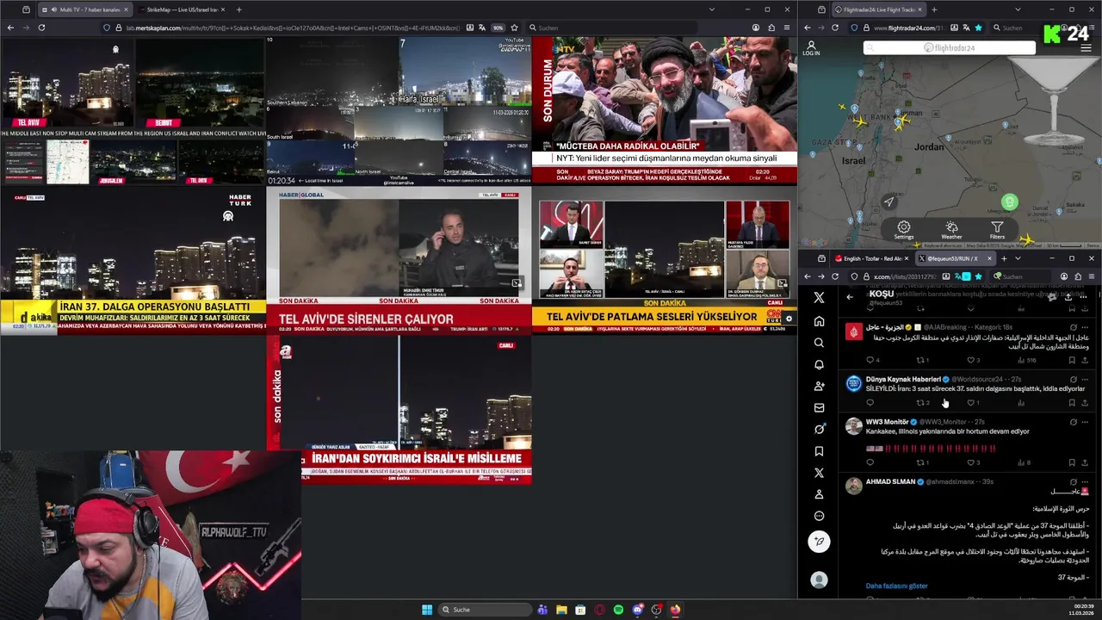The height and width of the screenshot is (620, 1102).
Task: Open X Notifications bell
Action: tap(819, 364)
